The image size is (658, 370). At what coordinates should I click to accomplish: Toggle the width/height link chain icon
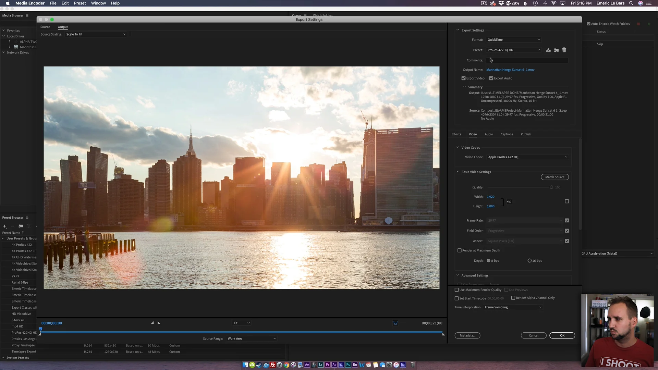pyautogui.click(x=509, y=201)
